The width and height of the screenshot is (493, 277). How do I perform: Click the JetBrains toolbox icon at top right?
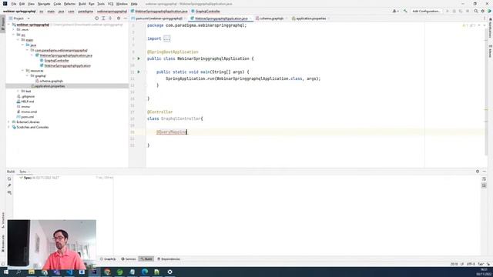[489, 11]
